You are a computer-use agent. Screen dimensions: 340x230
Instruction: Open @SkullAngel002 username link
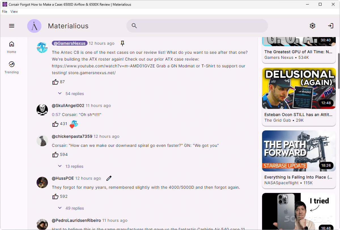[x=68, y=106]
